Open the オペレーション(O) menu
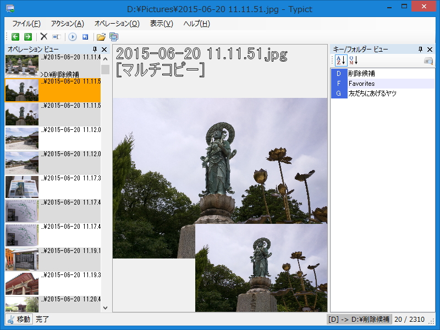Image resolution: width=440 pixels, height=330 pixels. [117, 24]
